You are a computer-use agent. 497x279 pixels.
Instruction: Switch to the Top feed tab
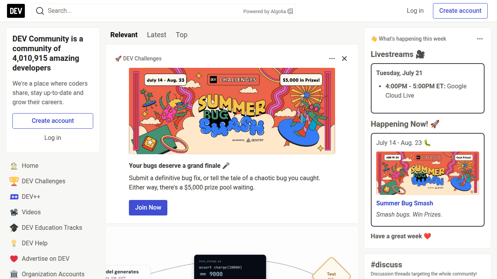tap(181, 35)
